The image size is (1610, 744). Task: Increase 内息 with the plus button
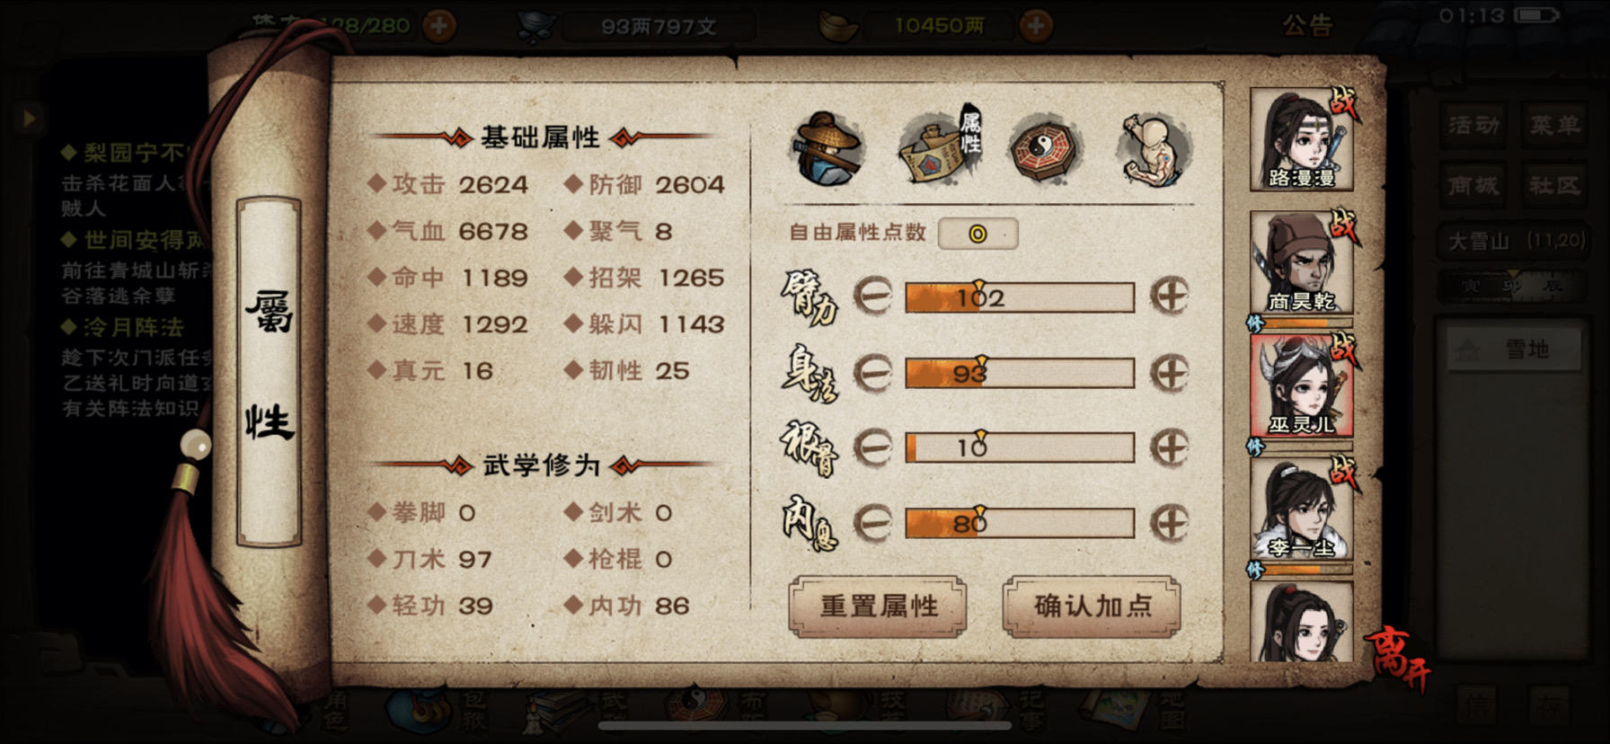point(1170,522)
